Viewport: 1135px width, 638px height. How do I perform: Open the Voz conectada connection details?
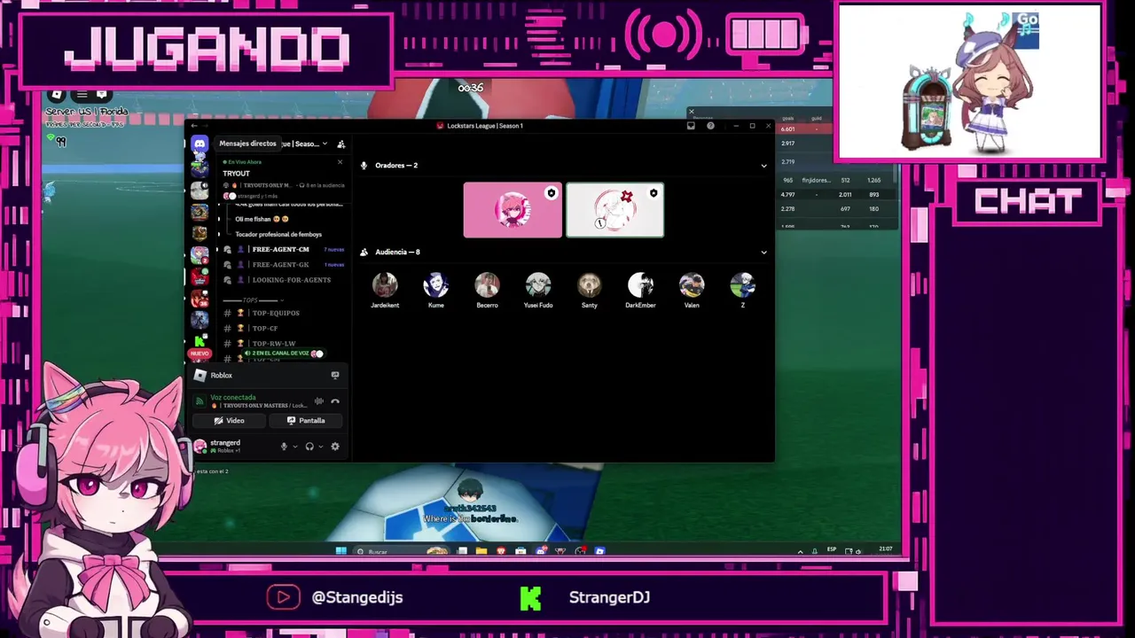[x=233, y=398]
